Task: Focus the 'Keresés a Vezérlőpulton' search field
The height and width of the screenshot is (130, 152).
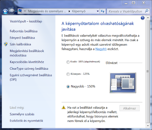Action: click(x=125, y=11)
